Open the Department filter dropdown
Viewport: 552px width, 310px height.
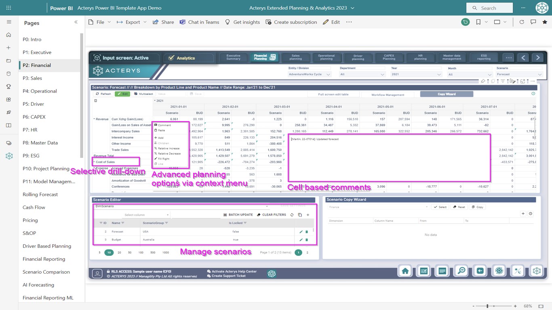point(362,74)
